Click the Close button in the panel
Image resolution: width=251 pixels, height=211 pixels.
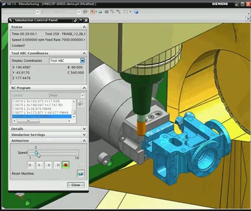76,185
